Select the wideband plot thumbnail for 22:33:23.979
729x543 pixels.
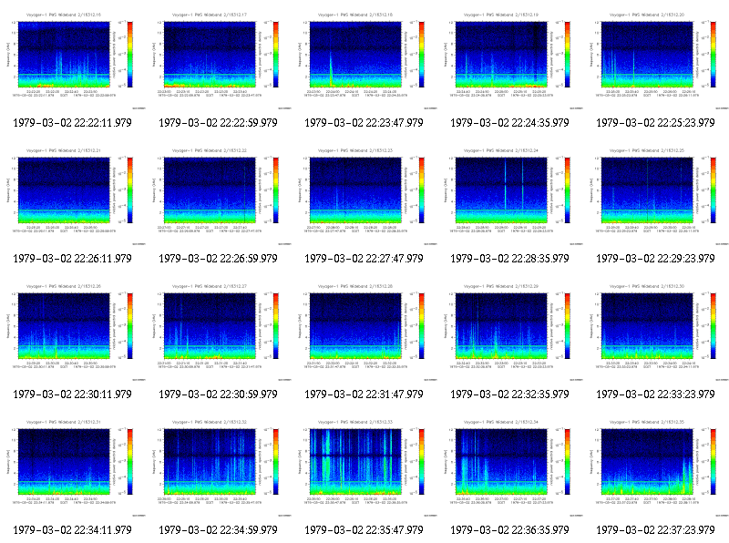[x=656, y=332]
